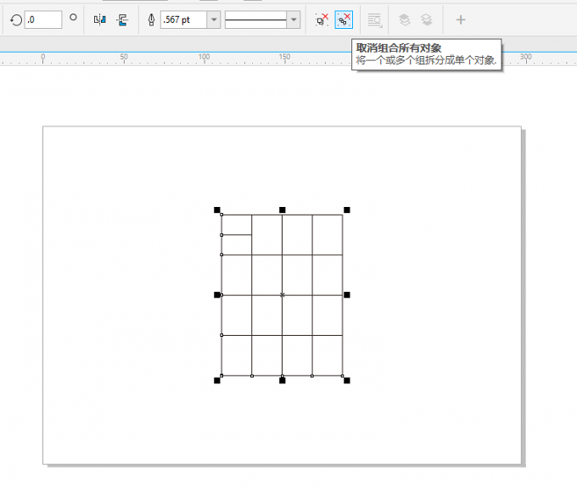
Task: Click the To Back of Layer icon
Action: point(427,19)
